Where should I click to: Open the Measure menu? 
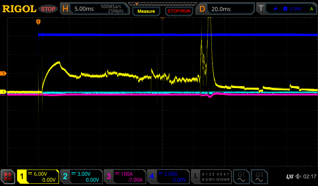146,11
